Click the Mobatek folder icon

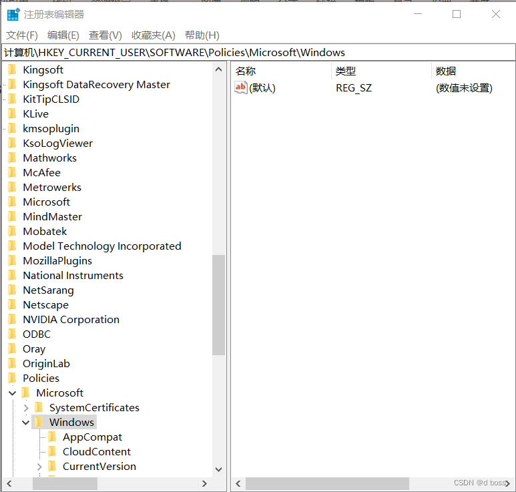(x=12, y=232)
